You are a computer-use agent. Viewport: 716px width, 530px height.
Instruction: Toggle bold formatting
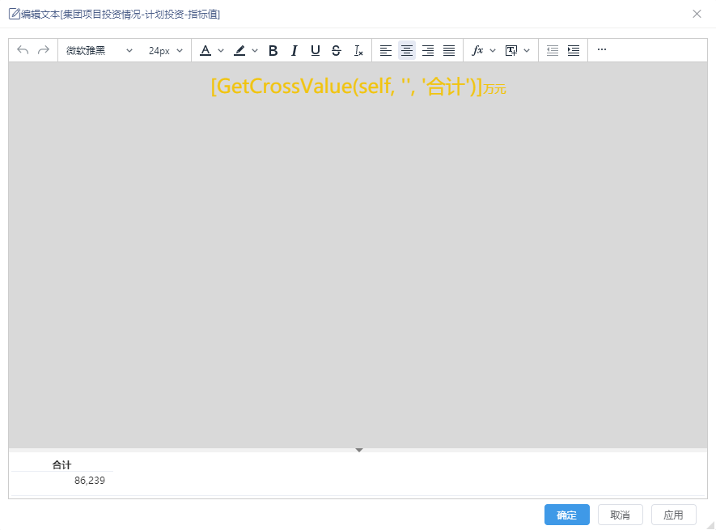(273, 51)
